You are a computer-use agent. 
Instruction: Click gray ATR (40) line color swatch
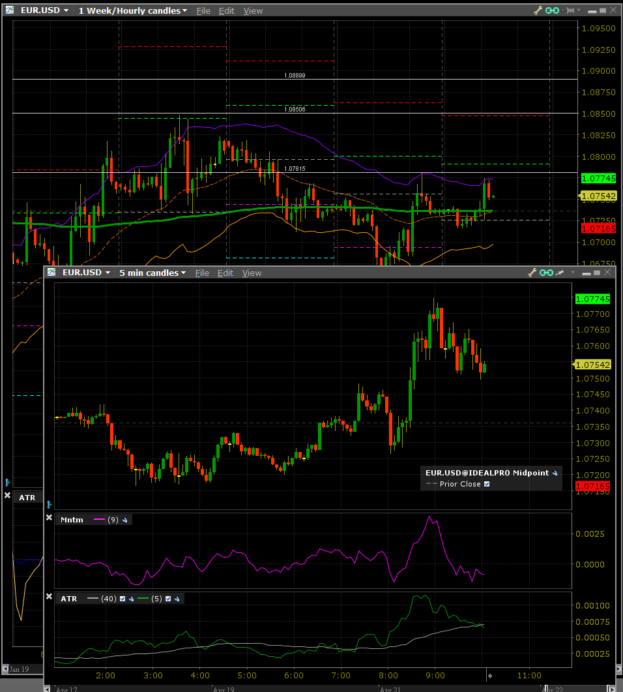[93, 599]
